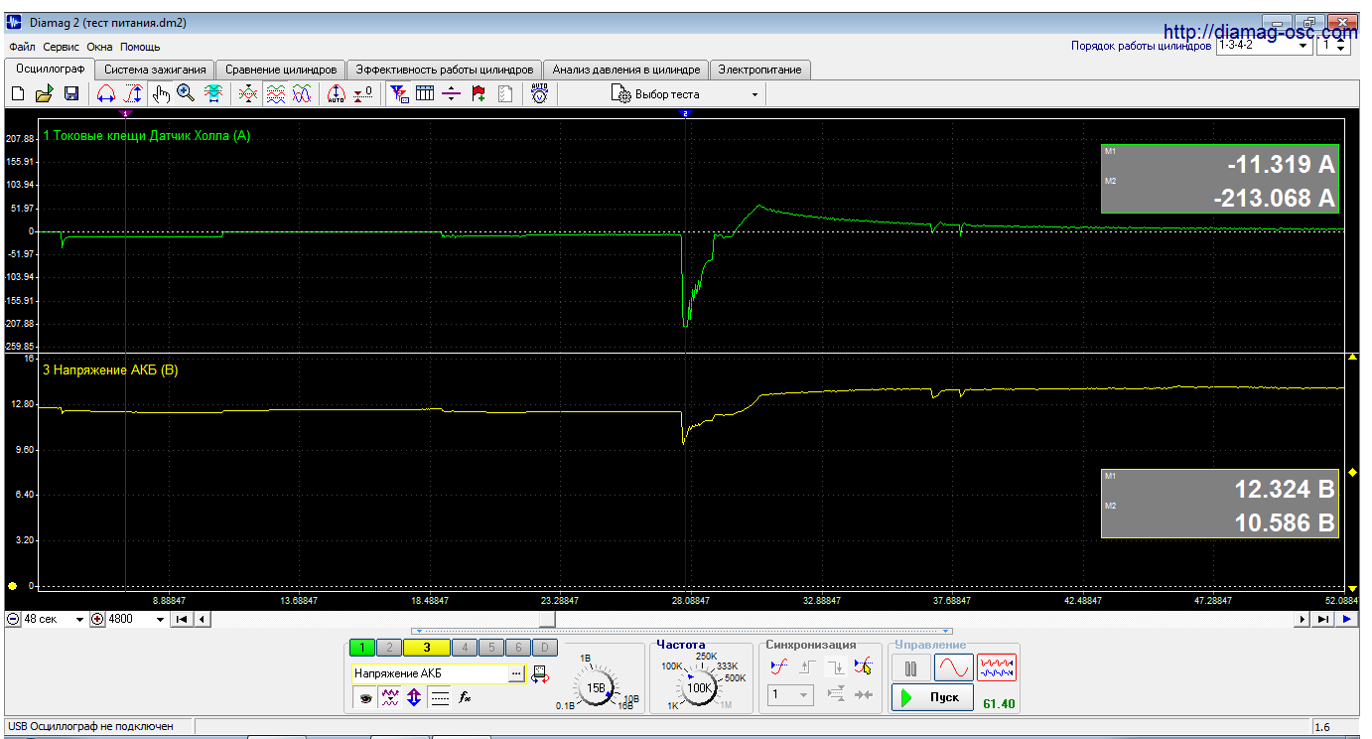Click the AUTO voltmeter icon
The image size is (1372, 739).
(539, 93)
